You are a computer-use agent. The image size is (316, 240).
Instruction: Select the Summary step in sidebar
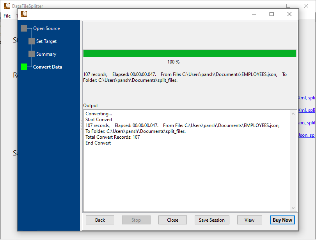click(x=47, y=54)
